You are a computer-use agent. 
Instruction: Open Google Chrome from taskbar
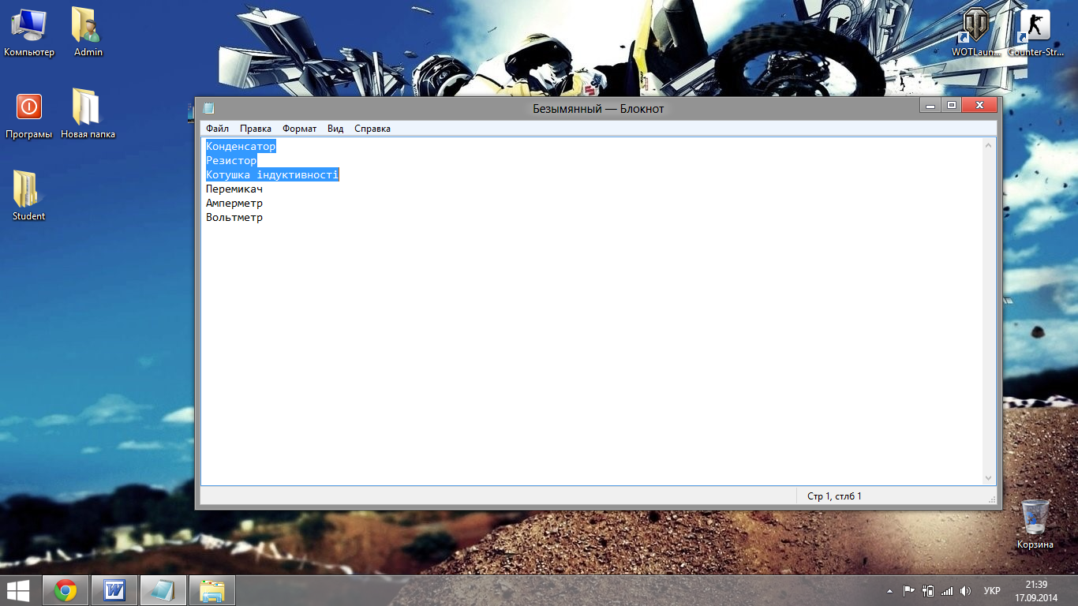pyautogui.click(x=66, y=590)
